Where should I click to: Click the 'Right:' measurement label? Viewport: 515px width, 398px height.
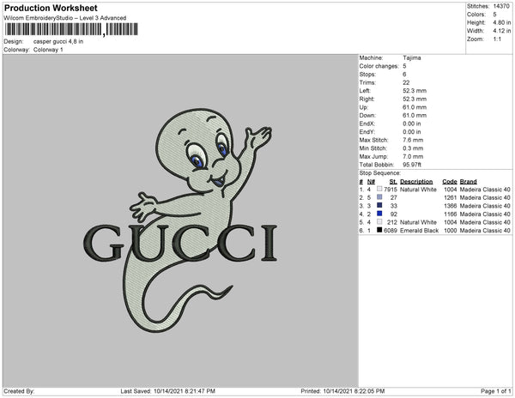pyautogui.click(x=367, y=99)
